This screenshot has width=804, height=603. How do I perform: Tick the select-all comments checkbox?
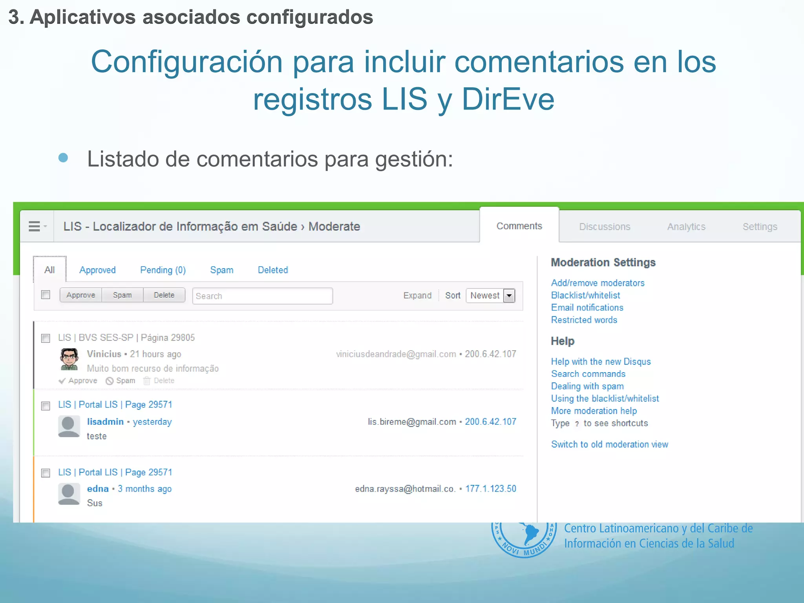(x=46, y=295)
